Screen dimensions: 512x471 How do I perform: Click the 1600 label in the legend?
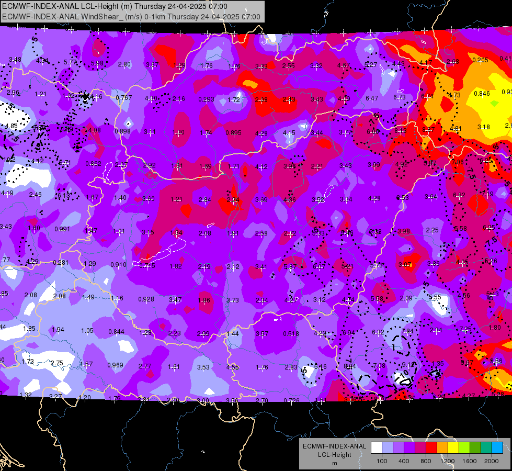click(x=470, y=461)
